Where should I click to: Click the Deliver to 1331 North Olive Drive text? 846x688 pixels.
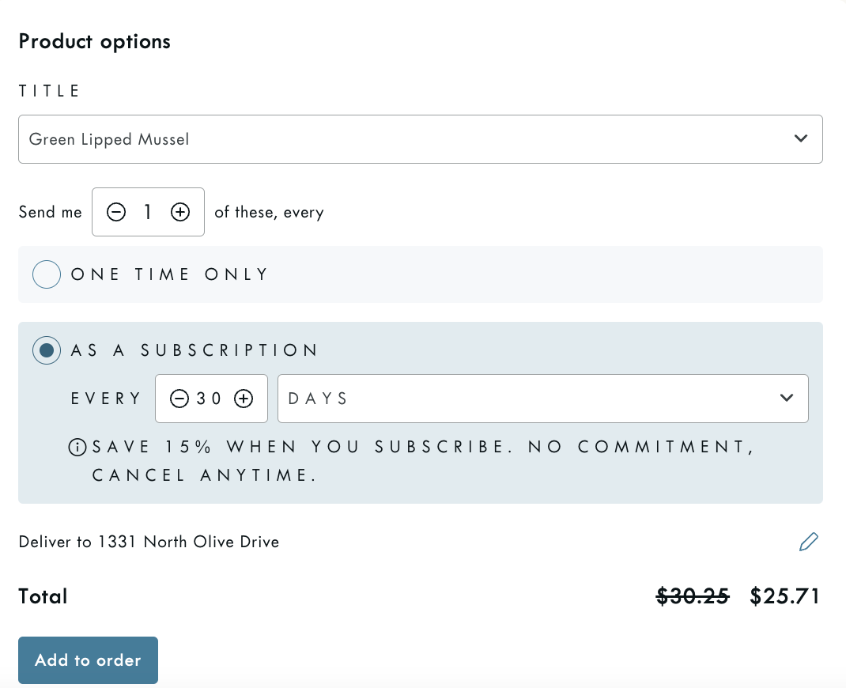(149, 542)
